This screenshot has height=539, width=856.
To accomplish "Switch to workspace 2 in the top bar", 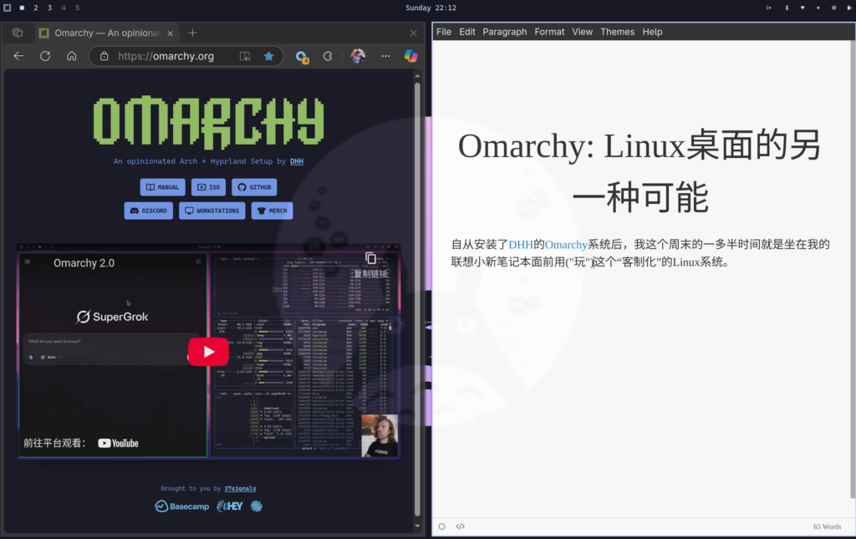I will pos(35,8).
